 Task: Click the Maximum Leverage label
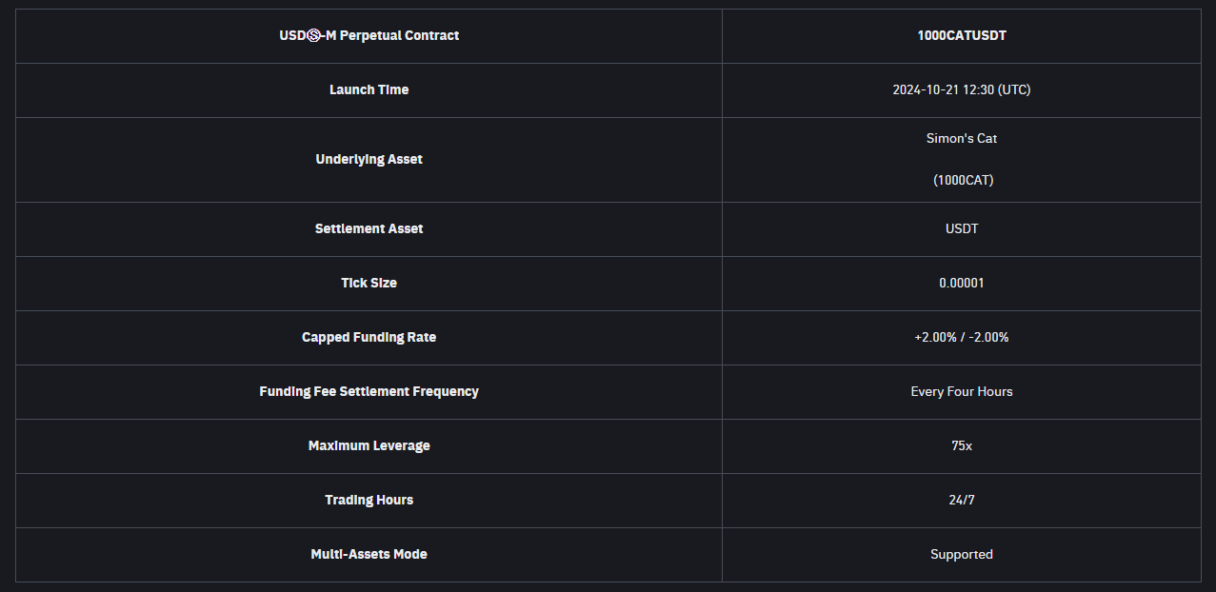click(369, 446)
